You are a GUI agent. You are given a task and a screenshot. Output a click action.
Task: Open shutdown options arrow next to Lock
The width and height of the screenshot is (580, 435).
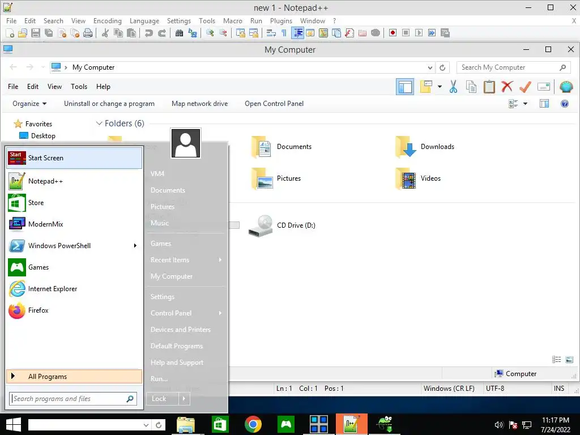click(x=184, y=399)
